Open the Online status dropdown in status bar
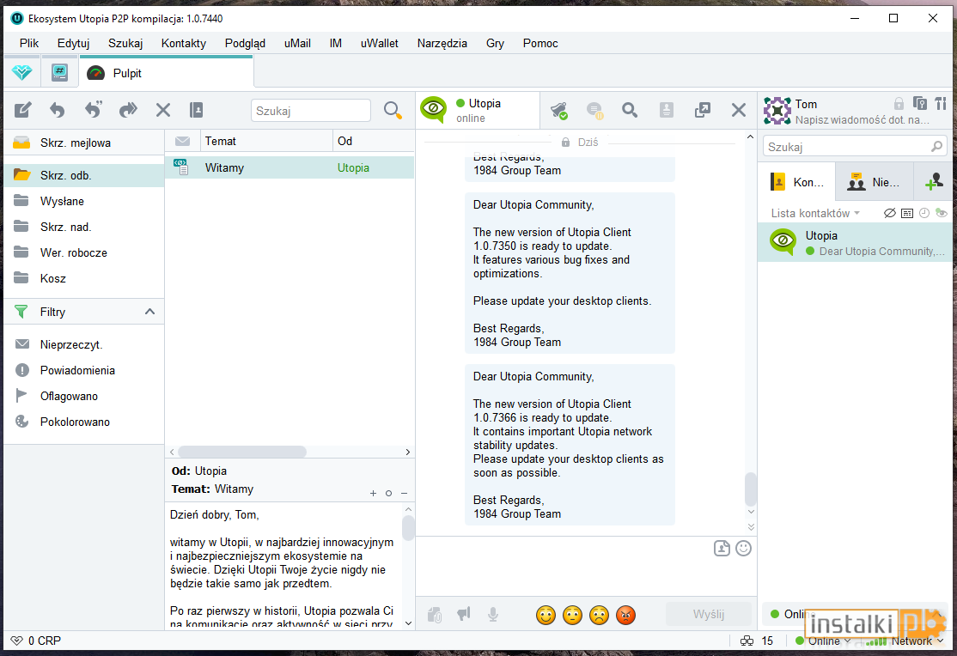 (823, 641)
